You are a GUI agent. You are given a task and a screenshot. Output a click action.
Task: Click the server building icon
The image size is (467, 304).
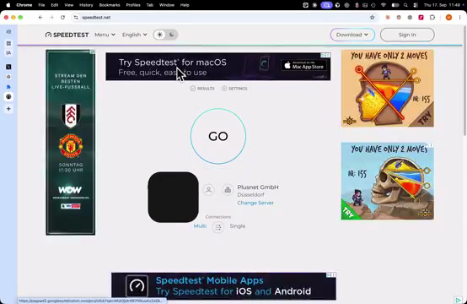tap(228, 190)
